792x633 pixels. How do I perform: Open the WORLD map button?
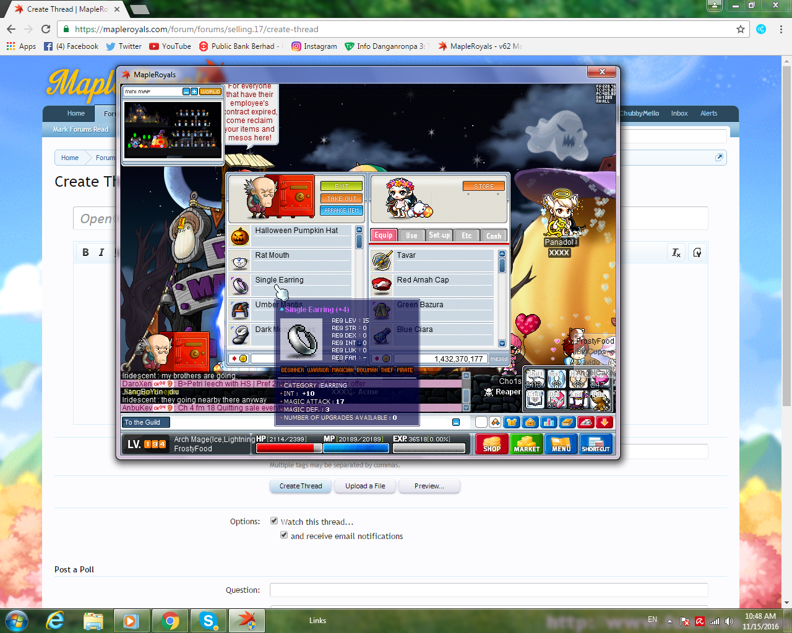click(210, 91)
